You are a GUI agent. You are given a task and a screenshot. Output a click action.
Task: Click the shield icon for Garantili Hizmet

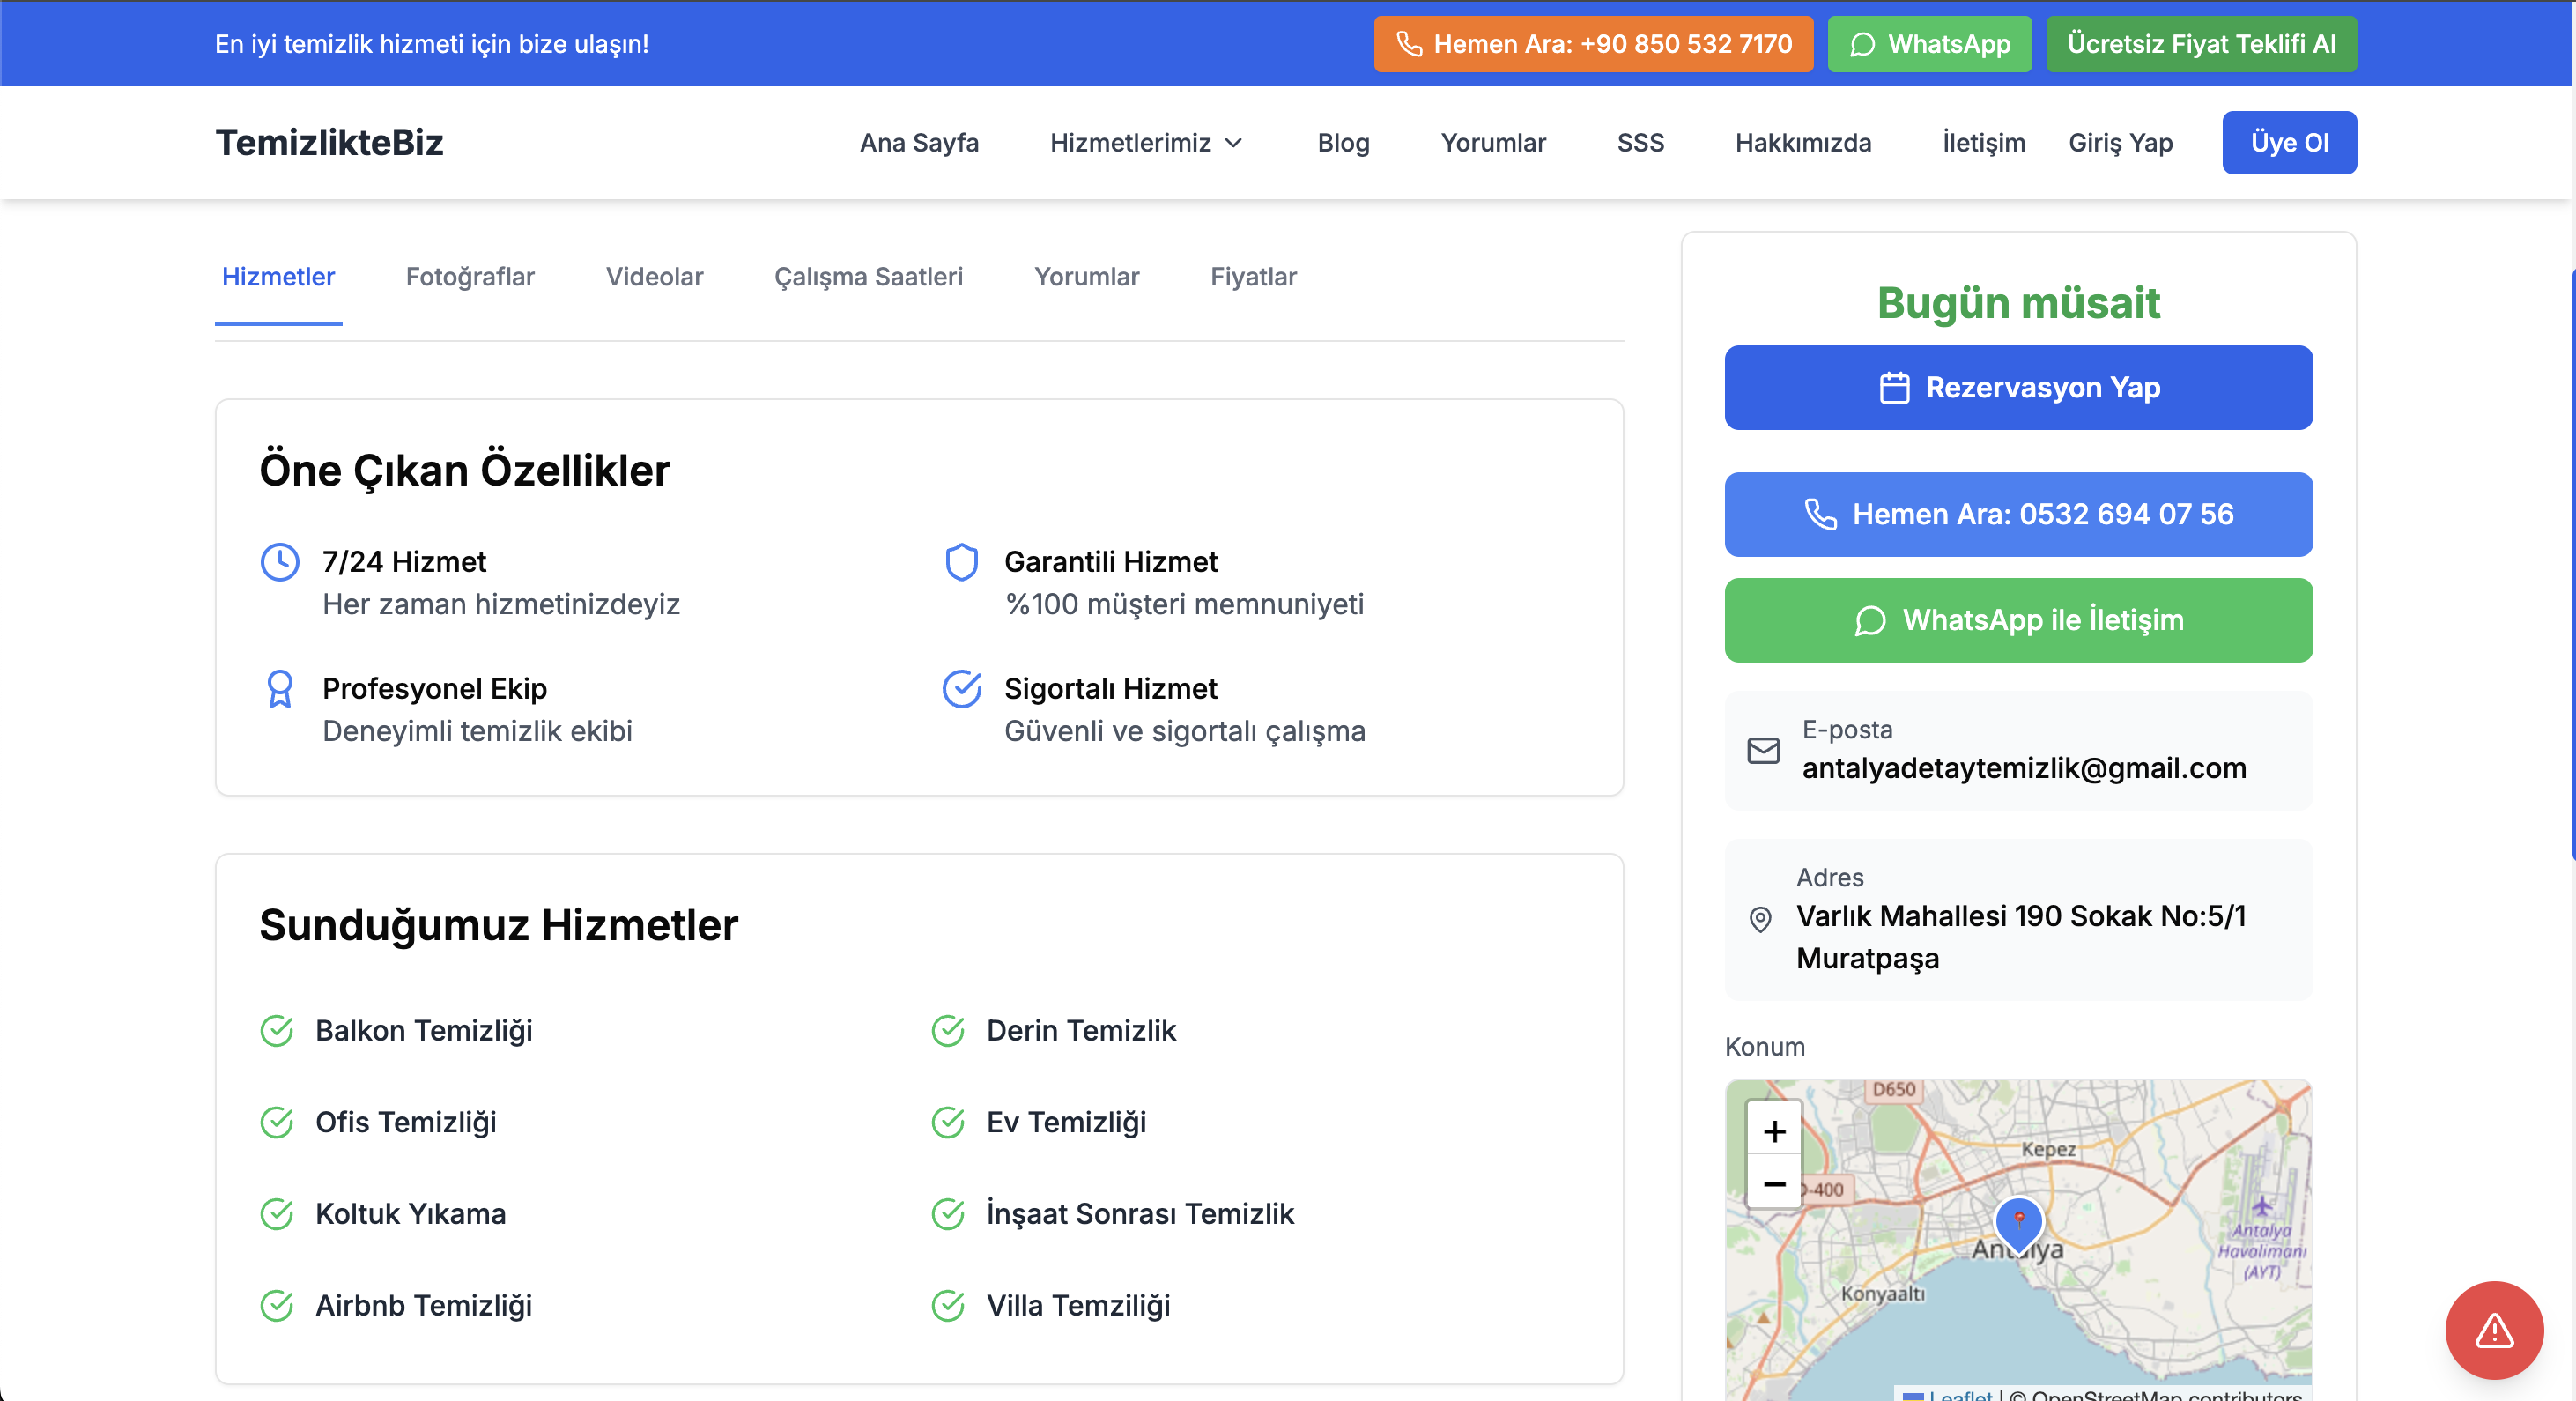[962, 562]
